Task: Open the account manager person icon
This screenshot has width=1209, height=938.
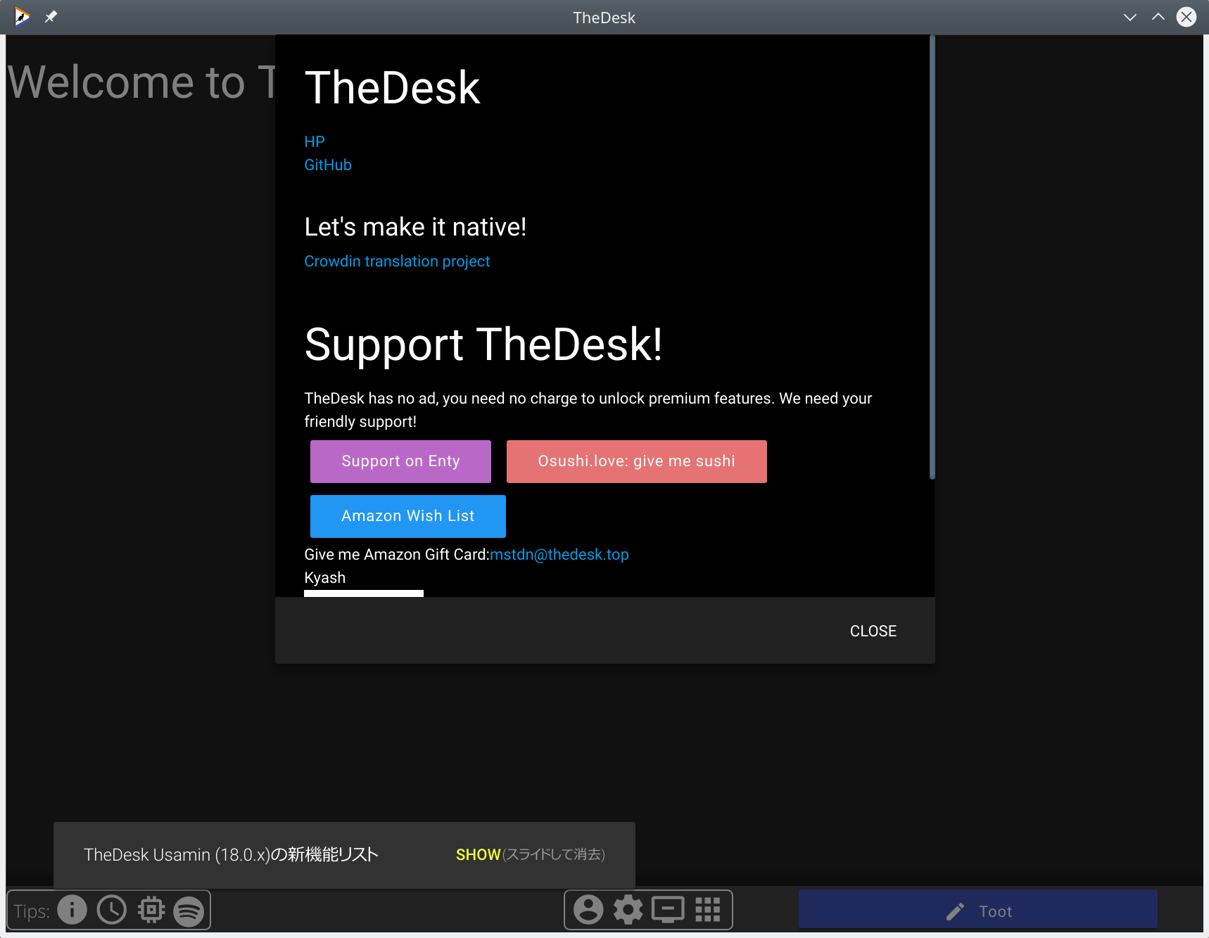Action: click(x=588, y=910)
